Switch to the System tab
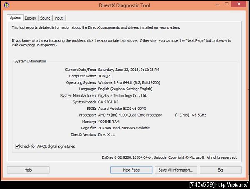 (x=15, y=17)
